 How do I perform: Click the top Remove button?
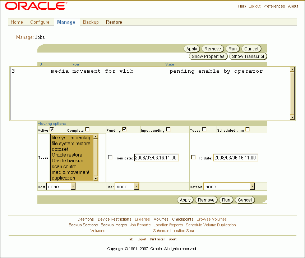(x=213, y=49)
